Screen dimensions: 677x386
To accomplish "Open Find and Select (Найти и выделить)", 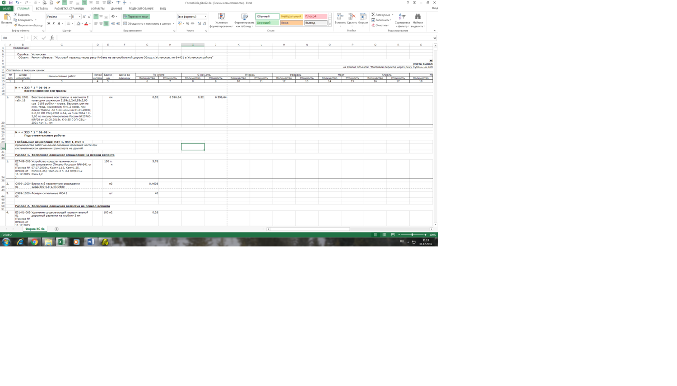I will click(418, 20).
